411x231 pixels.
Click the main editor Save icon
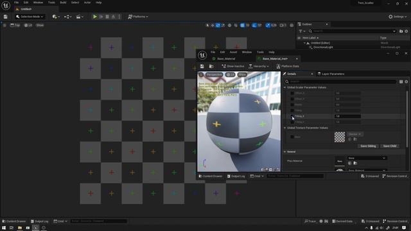[6, 17]
